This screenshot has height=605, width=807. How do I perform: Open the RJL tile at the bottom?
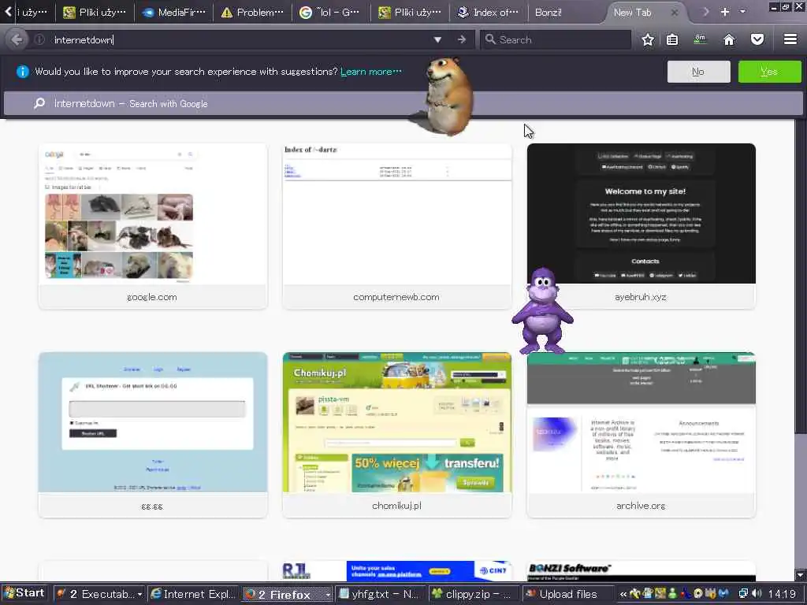point(397,571)
